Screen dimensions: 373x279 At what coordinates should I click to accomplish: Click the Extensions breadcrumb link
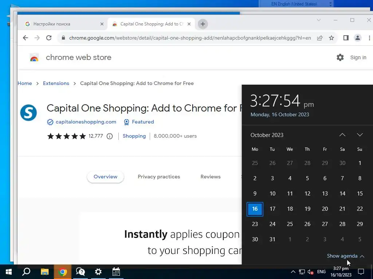[x=56, y=83]
